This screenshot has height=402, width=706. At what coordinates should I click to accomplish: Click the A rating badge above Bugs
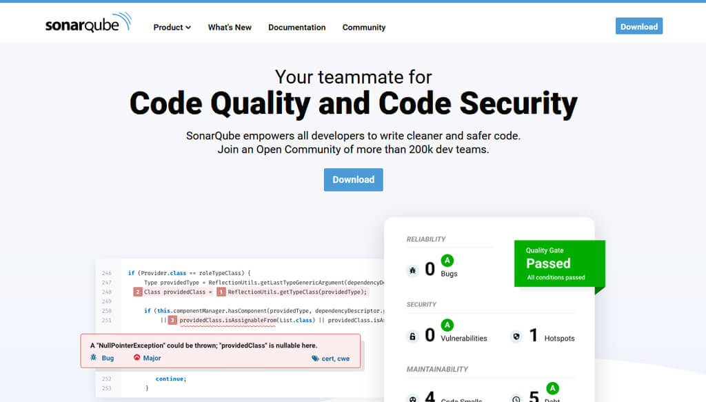447,260
